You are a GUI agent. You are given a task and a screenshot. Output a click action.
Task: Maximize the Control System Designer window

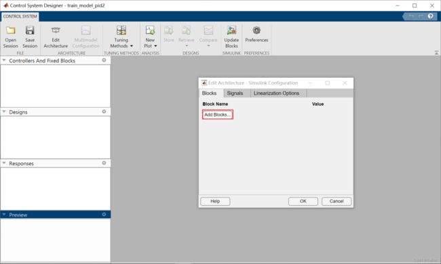pyautogui.click(x=415, y=5)
